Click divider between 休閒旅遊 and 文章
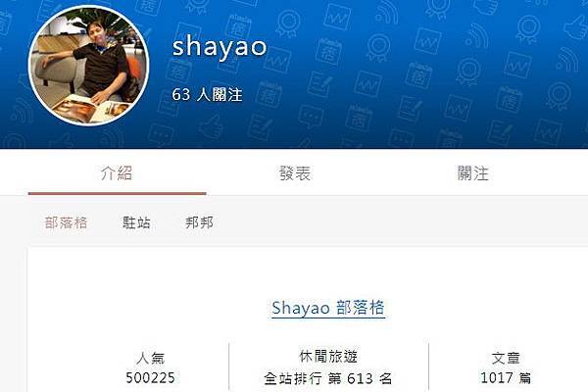The height and width of the screenshot is (392, 588). pos(428,367)
